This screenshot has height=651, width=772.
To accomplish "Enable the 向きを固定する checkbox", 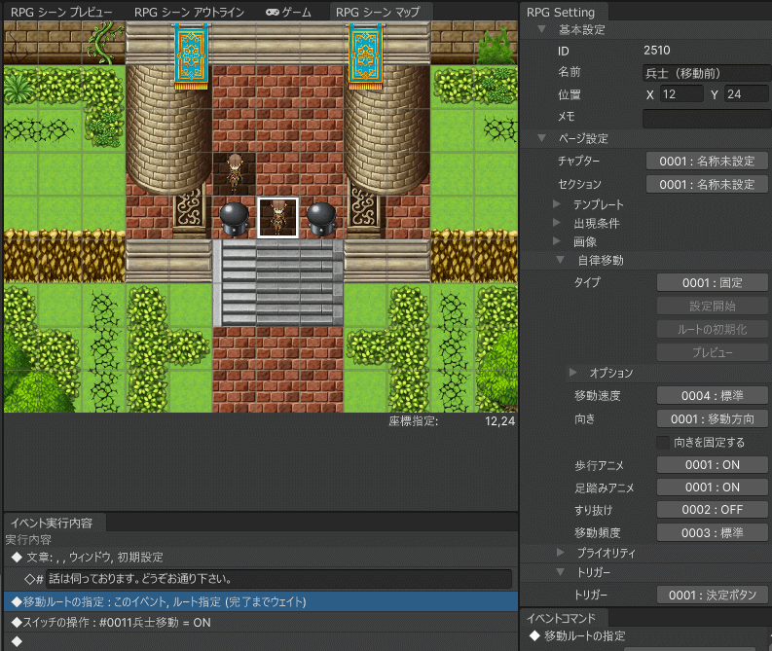I will click(663, 443).
